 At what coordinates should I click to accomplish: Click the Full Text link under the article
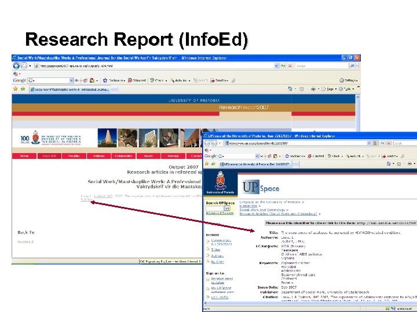[86, 200]
